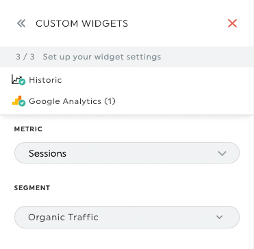254x249 pixels.
Task: Click the green checkmark on Historic icon
Action: pos(22,82)
